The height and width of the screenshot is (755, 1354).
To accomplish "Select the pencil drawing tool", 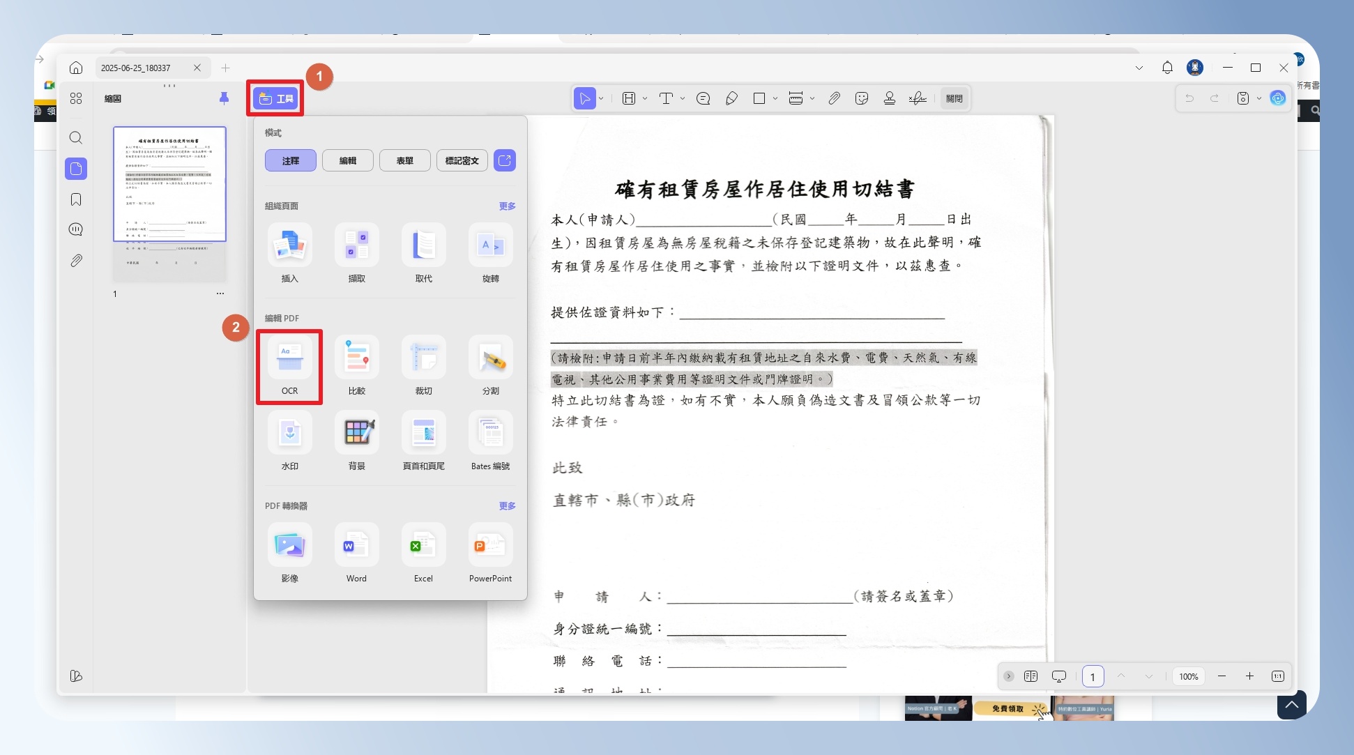I will click(x=731, y=98).
